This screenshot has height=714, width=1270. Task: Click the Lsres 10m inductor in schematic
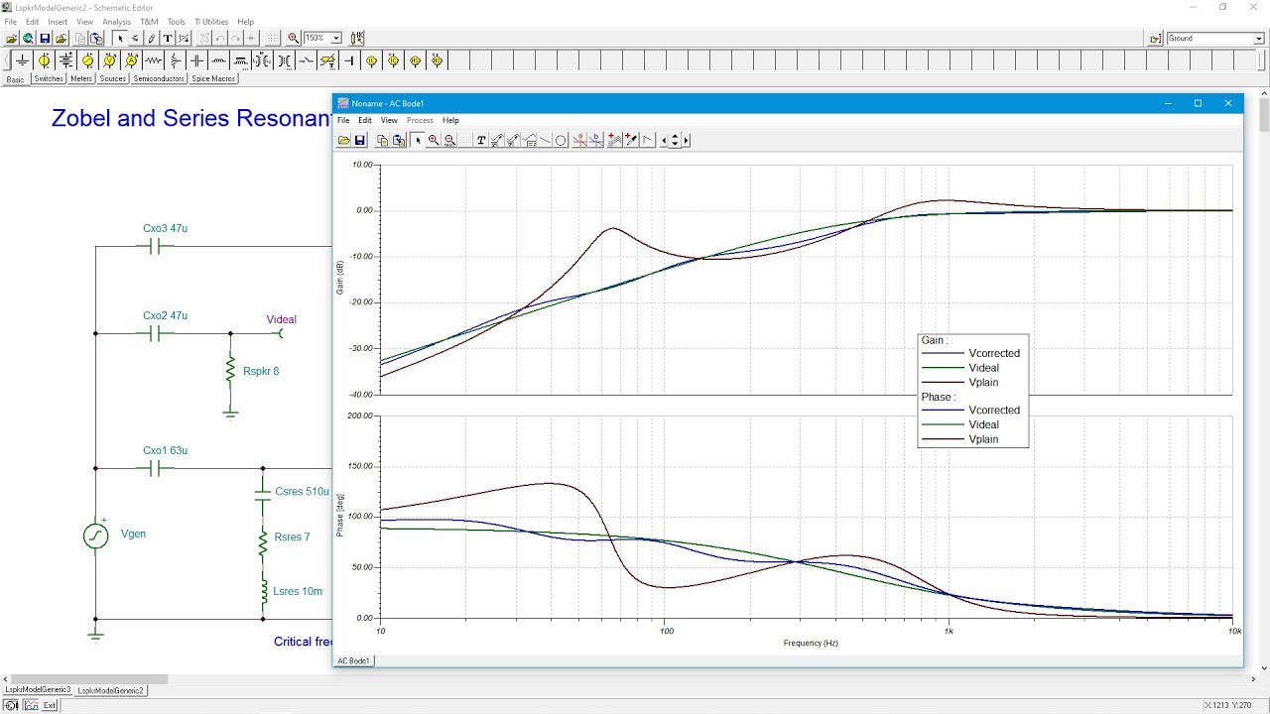(x=263, y=591)
